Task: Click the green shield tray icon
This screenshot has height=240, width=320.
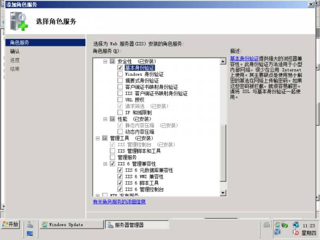Action: click(x=284, y=225)
